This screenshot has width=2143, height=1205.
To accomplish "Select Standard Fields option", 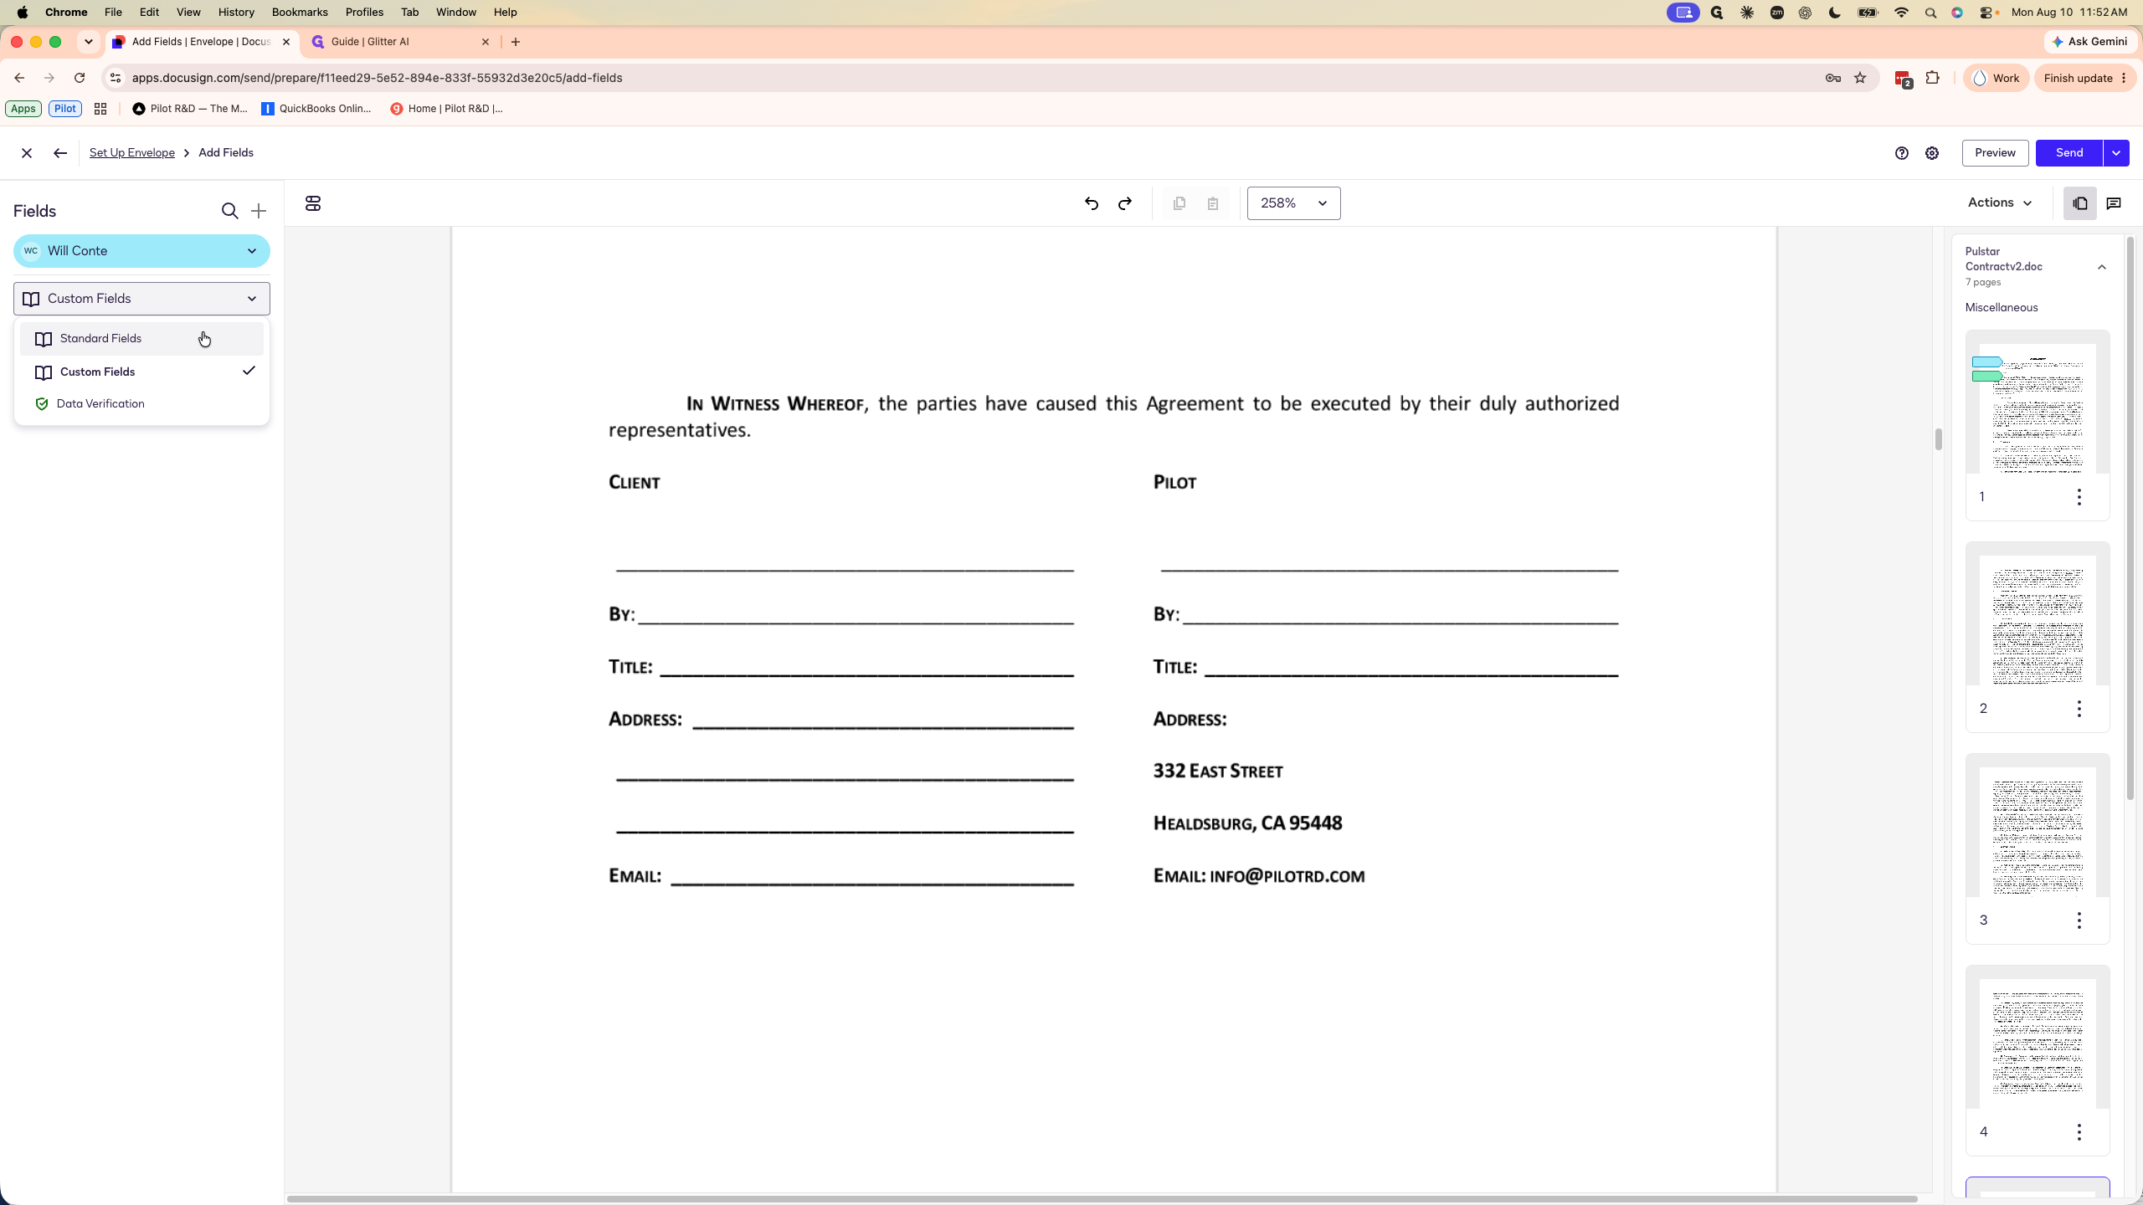I will pyautogui.click(x=141, y=339).
